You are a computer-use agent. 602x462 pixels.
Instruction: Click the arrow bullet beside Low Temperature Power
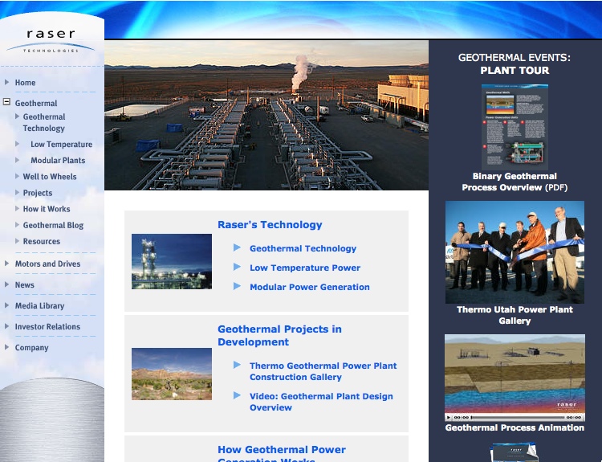[x=237, y=267]
